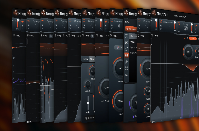Click the Range knob showing 5.0 dB
Image resolution: width=199 pixels, height=131 pixels.
point(145,69)
